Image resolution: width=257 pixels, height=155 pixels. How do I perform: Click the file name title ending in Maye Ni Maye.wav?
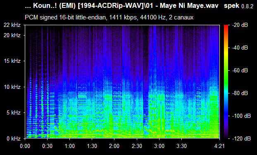[x=122, y=6]
